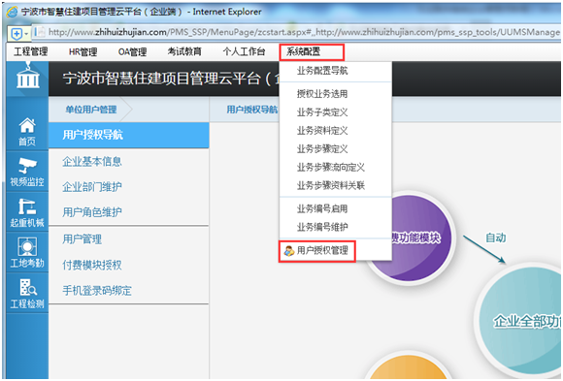Choose 授权业务选用 menu entry
The width and height of the screenshot is (563, 381).
pyautogui.click(x=322, y=94)
